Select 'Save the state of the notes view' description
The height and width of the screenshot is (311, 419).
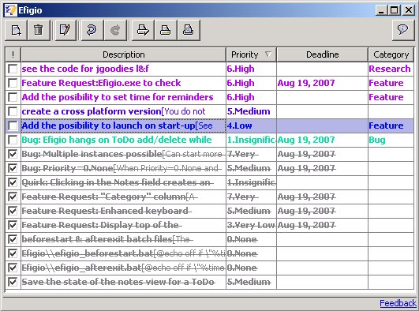[123, 282]
